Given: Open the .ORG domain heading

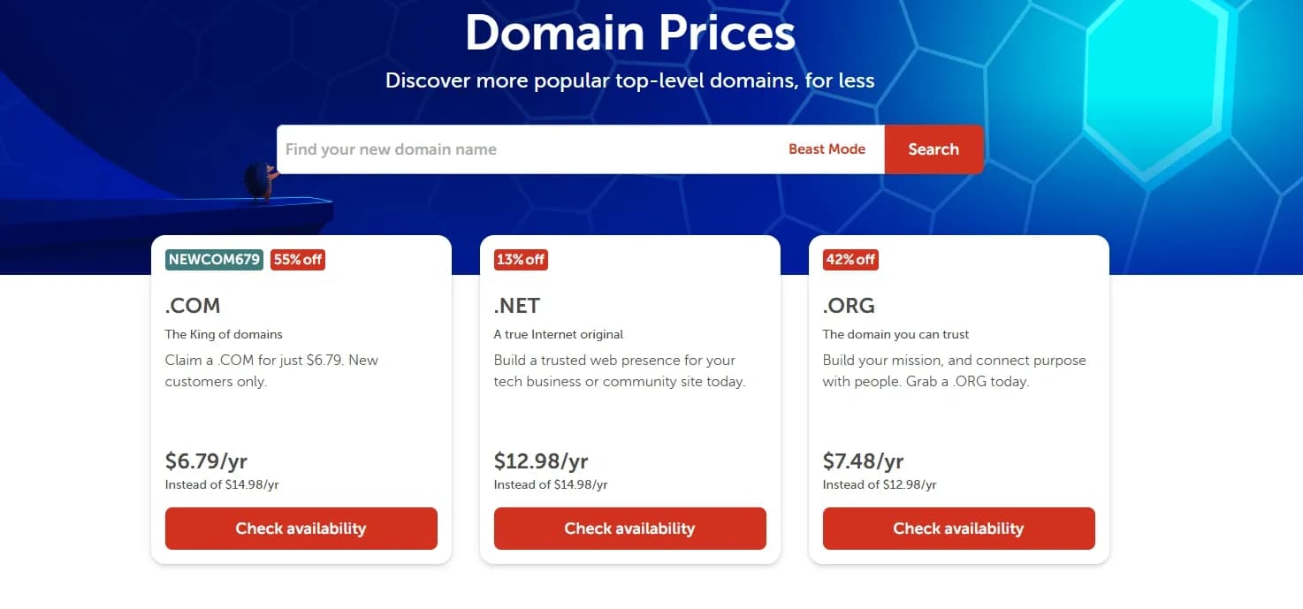Looking at the screenshot, I should tap(848, 306).
